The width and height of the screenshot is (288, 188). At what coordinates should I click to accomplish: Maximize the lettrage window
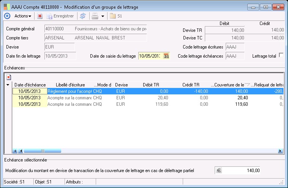click(x=266, y=7)
